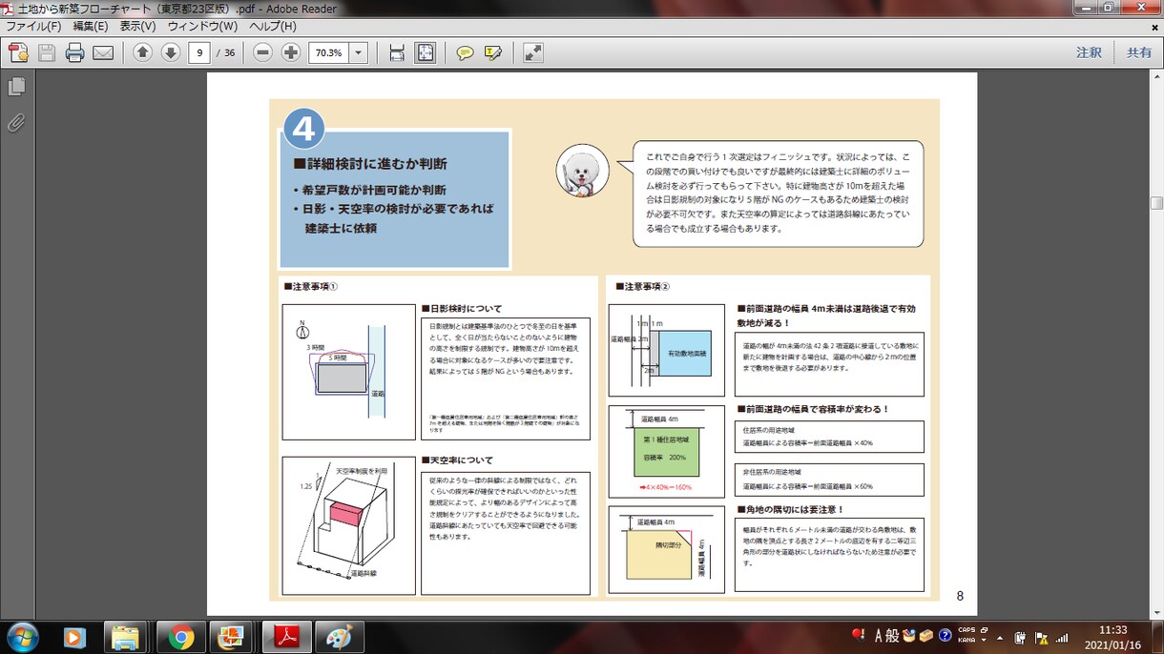Open the attachments paperclip panel

[16, 122]
